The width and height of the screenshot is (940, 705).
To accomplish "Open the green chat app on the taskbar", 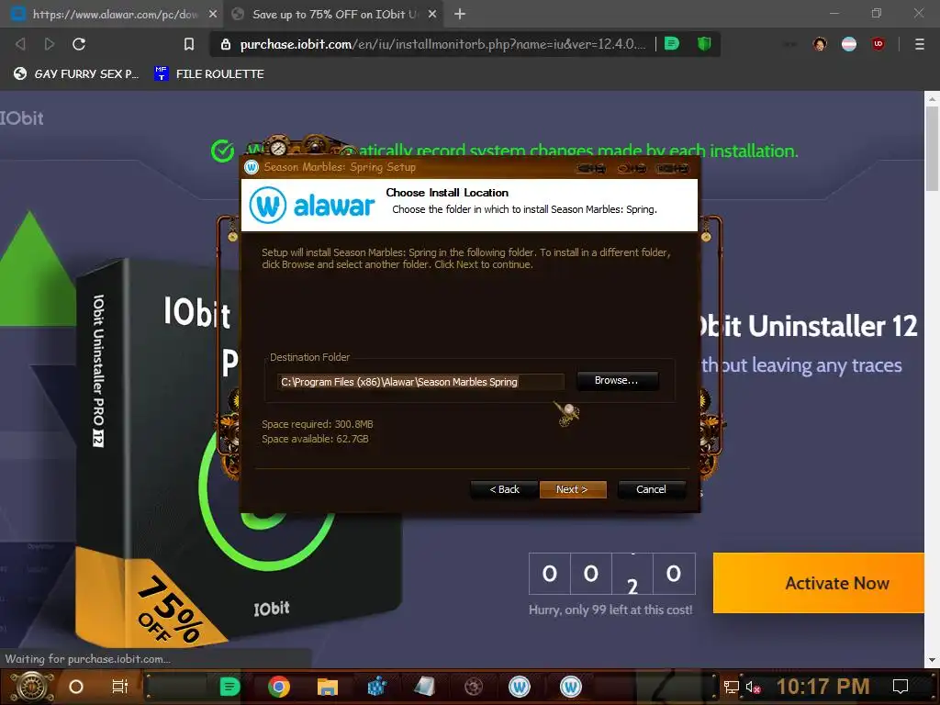I will point(229,687).
